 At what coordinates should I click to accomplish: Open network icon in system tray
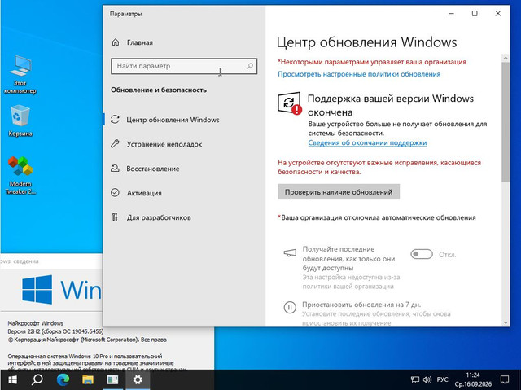pyautogui.click(x=415, y=379)
